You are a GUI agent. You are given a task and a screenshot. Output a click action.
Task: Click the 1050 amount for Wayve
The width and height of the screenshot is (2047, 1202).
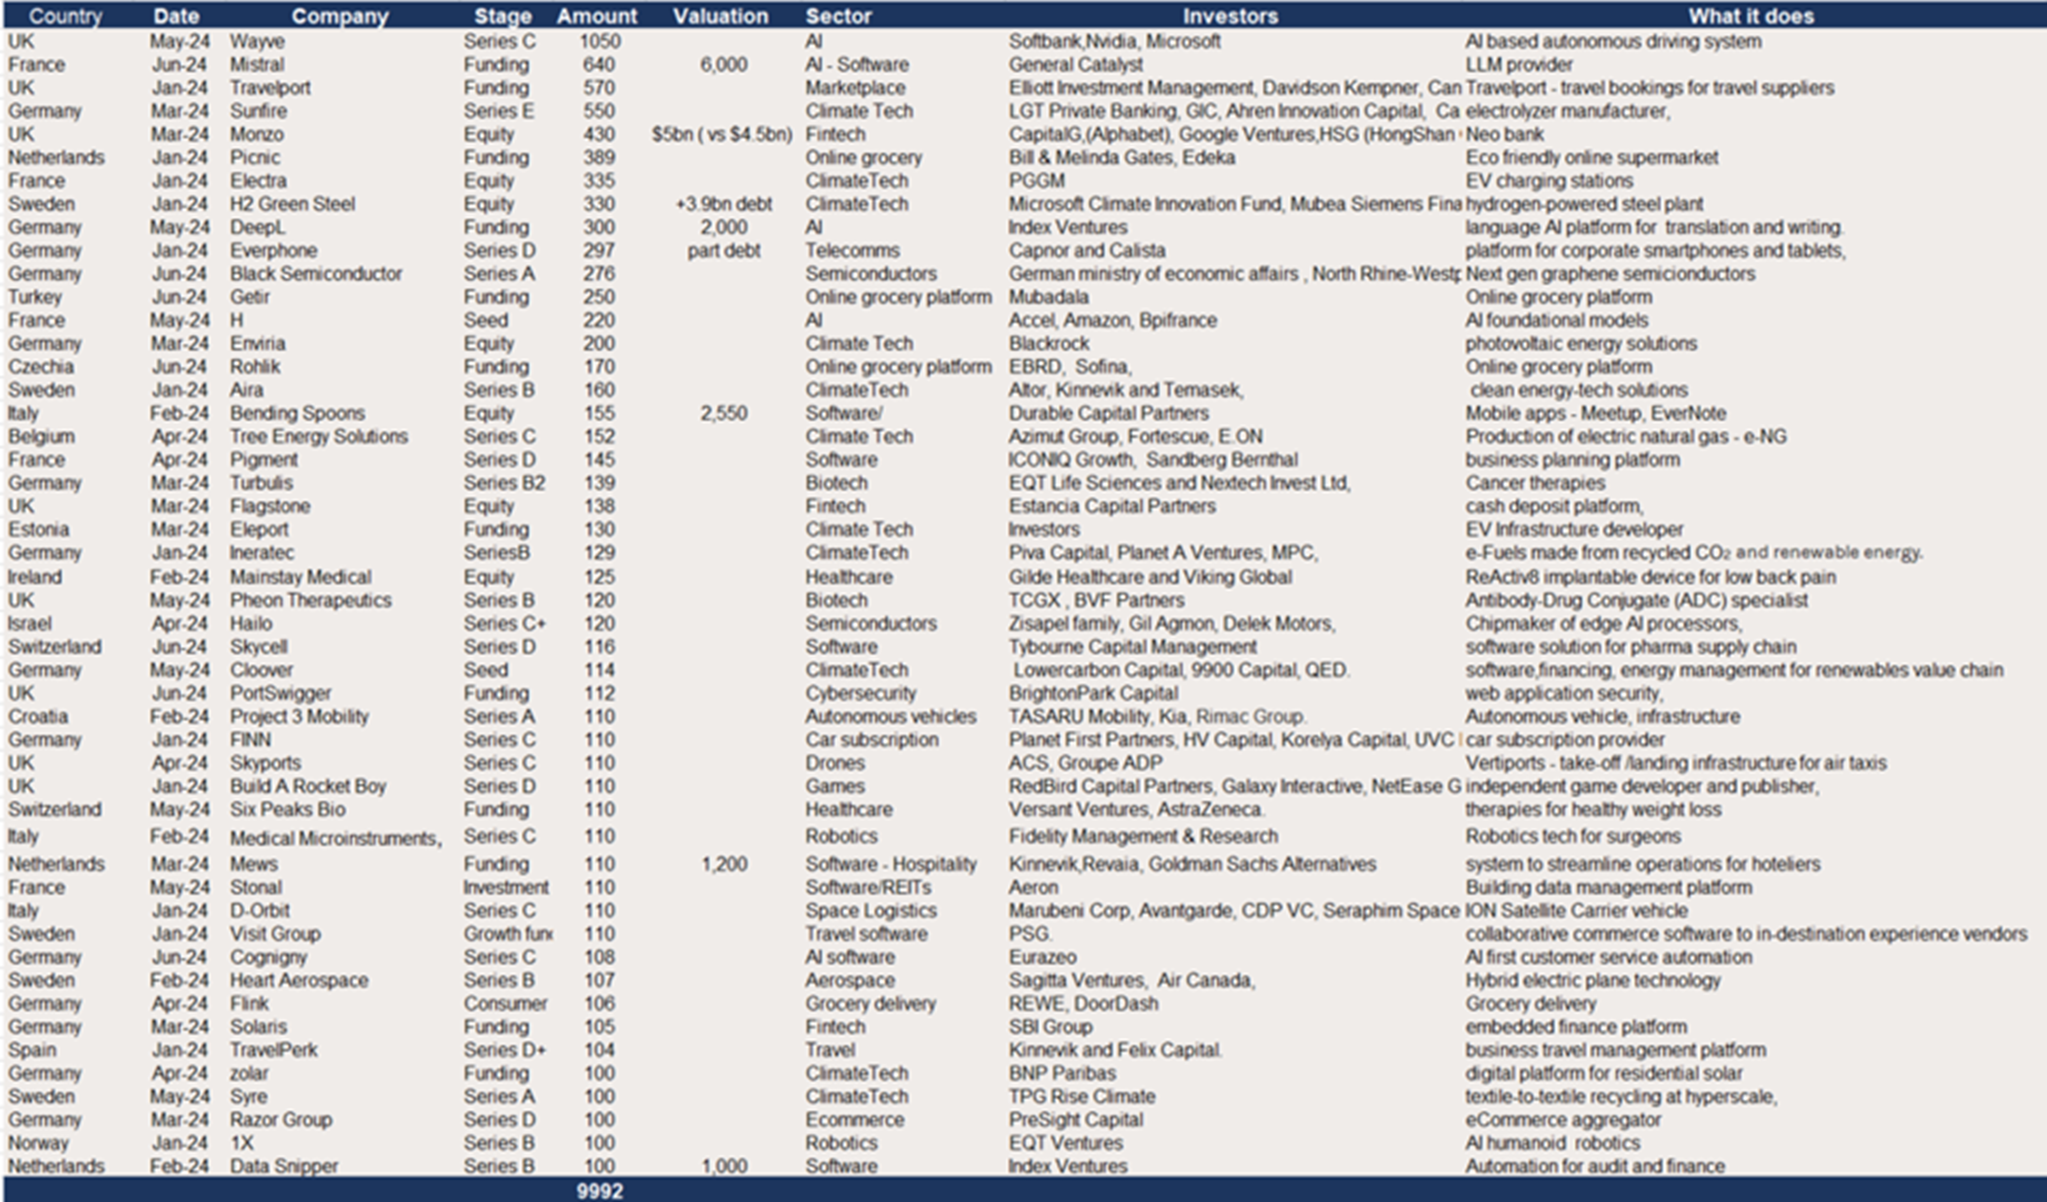click(x=599, y=41)
